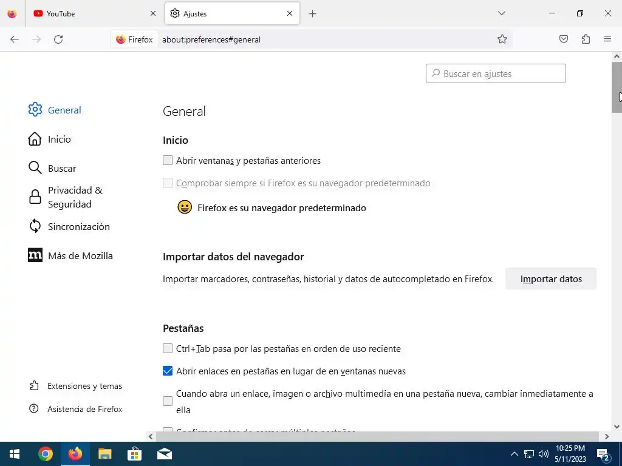This screenshot has height=466, width=622.
Task: Launch Google Chrome from the taskbar
Action: coord(45,454)
